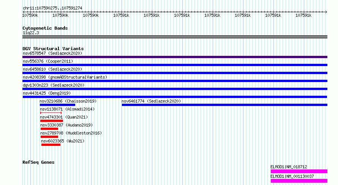This screenshot has width=338, height=185.
Task: Open dgv1303n223 (Sedlazeck2020) label
Action: tap(54, 85)
